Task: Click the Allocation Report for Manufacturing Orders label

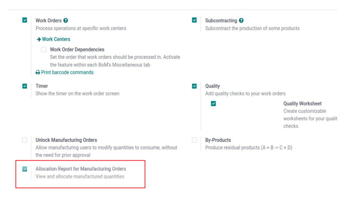Action: (81, 169)
